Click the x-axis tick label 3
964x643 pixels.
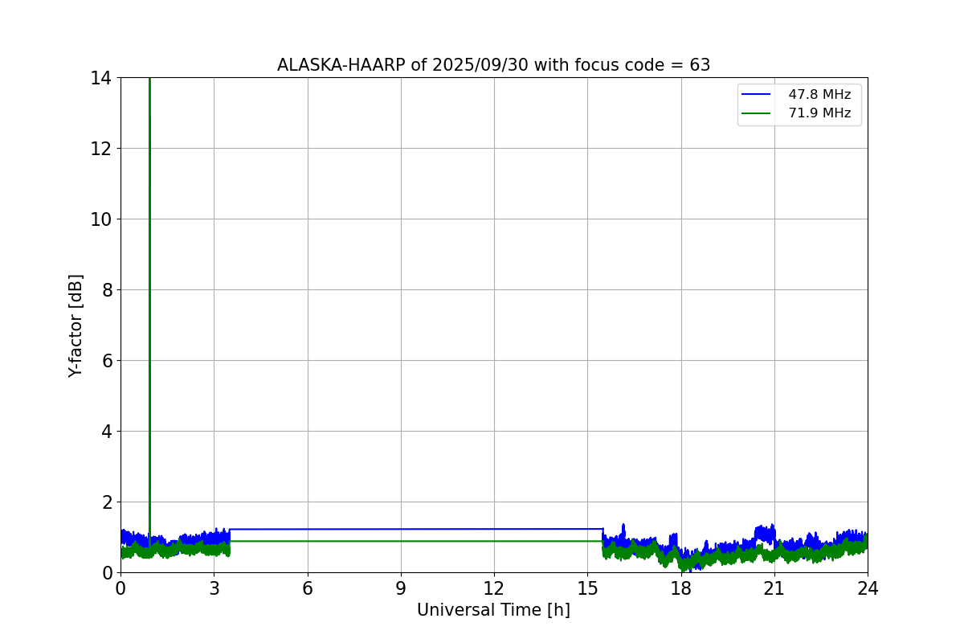(x=214, y=588)
